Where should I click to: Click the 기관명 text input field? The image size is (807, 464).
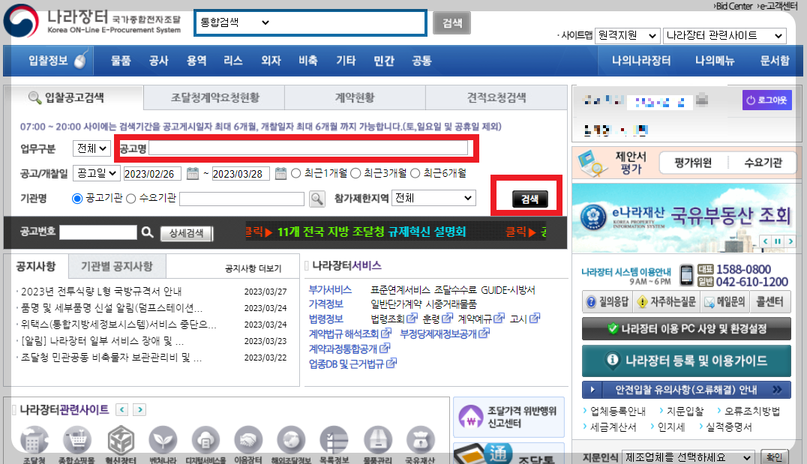(x=242, y=199)
